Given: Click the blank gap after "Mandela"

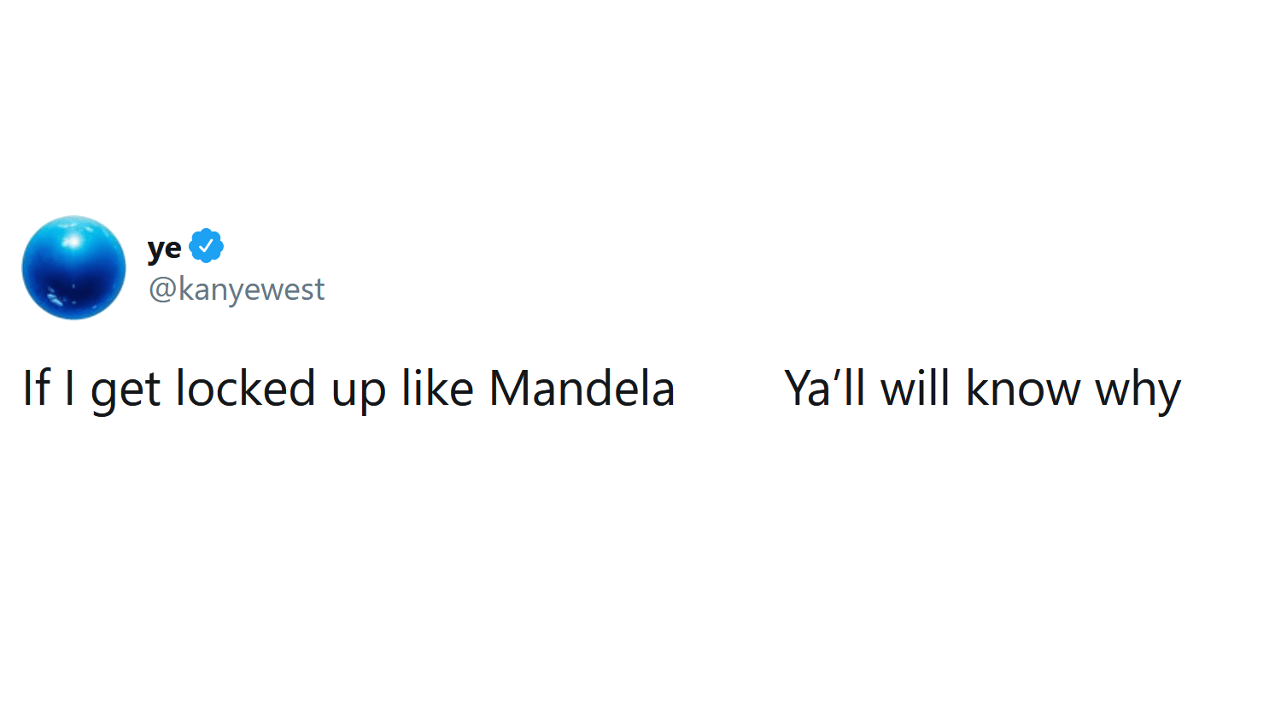Looking at the screenshot, I should (x=728, y=389).
